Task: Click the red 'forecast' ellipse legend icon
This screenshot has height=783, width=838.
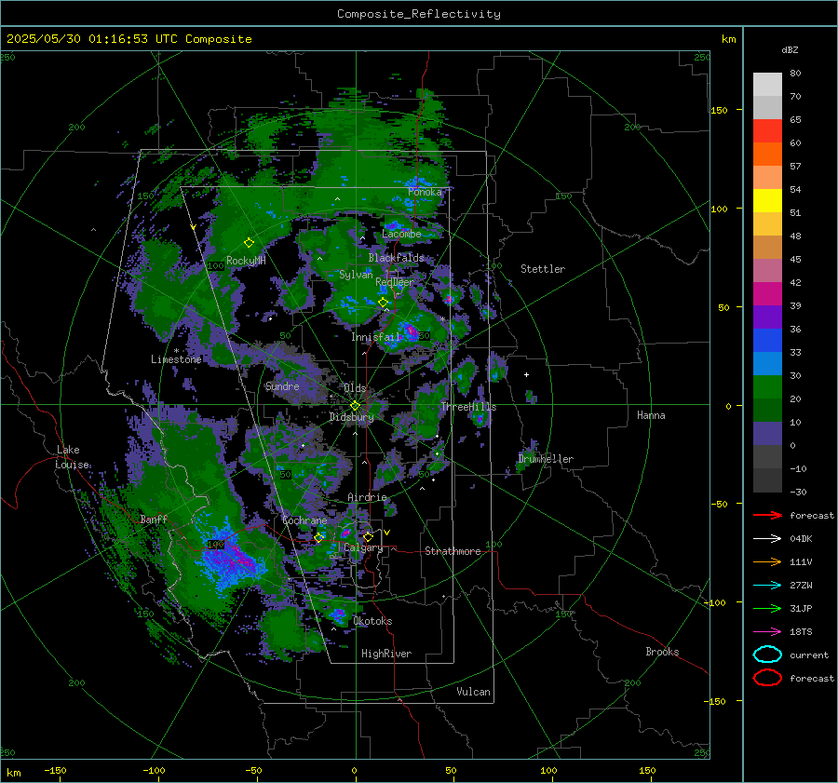Action: 767,678
